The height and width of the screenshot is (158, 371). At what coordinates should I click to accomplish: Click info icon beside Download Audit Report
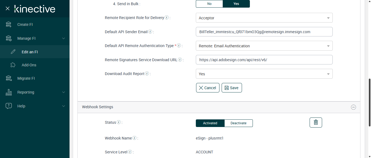pos(147,74)
